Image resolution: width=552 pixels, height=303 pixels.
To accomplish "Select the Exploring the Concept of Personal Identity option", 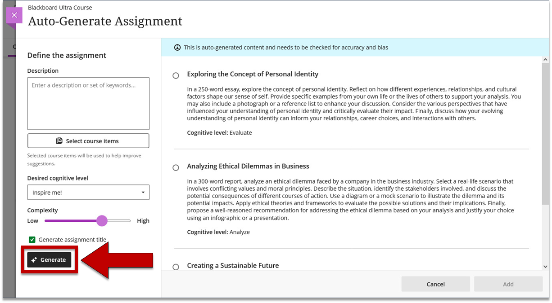I will tap(176, 76).
